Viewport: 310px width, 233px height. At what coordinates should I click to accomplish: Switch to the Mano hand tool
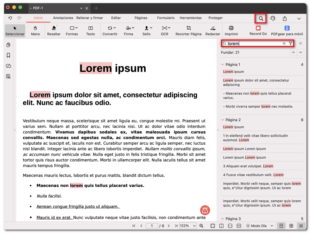click(35, 31)
